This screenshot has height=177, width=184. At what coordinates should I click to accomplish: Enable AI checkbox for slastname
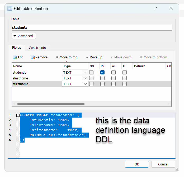114,78
